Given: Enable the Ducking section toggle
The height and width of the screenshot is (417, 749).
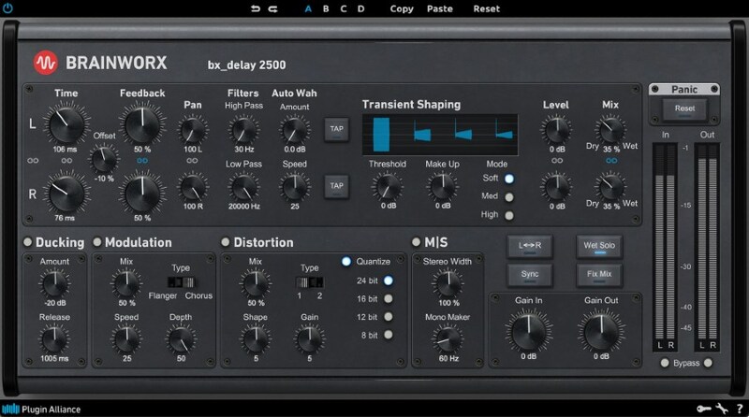Looking at the screenshot, I should [x=27, y=243].
